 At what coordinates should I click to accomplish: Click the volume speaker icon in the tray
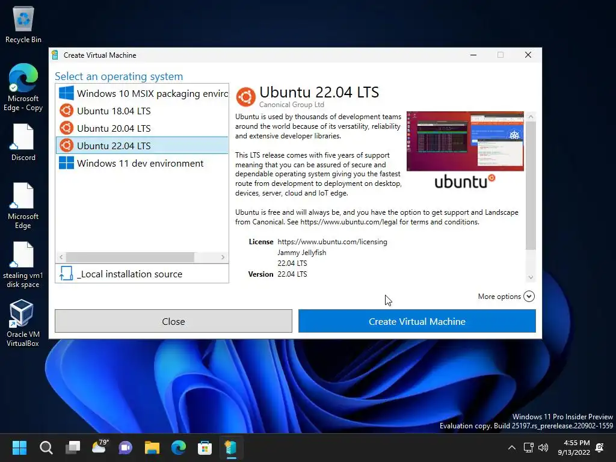point(543,448)
